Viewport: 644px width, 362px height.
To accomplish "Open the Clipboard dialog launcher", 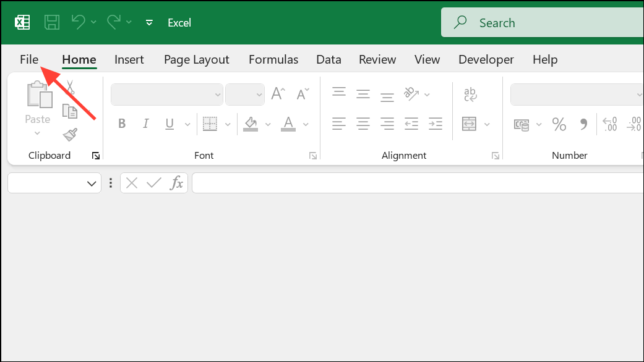I will pyautogui.click(x=96, y=156).
